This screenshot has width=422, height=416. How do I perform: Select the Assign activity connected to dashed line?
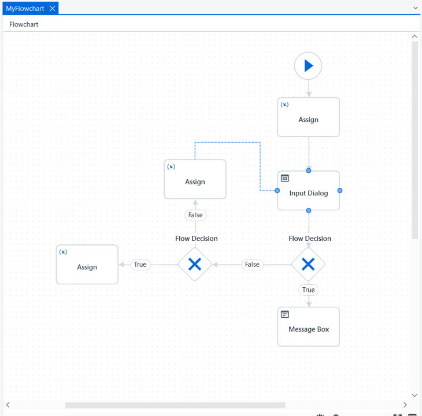point(195,179)
